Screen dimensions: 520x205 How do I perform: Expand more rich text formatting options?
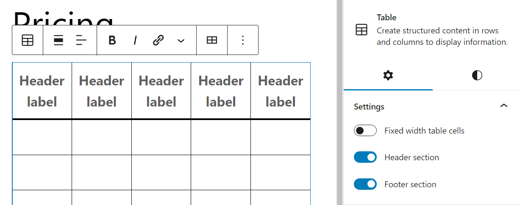click(181, 41)
